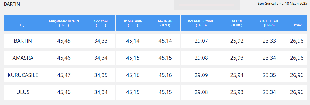Image resolution: width=310 pixels, height=105 pixels.
Task: Select the TP MOTORİN column header
Action: [x=133, y=23]
